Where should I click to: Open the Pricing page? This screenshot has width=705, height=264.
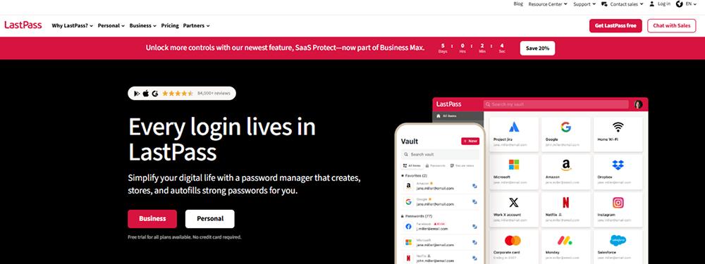(x=170, y=25)
